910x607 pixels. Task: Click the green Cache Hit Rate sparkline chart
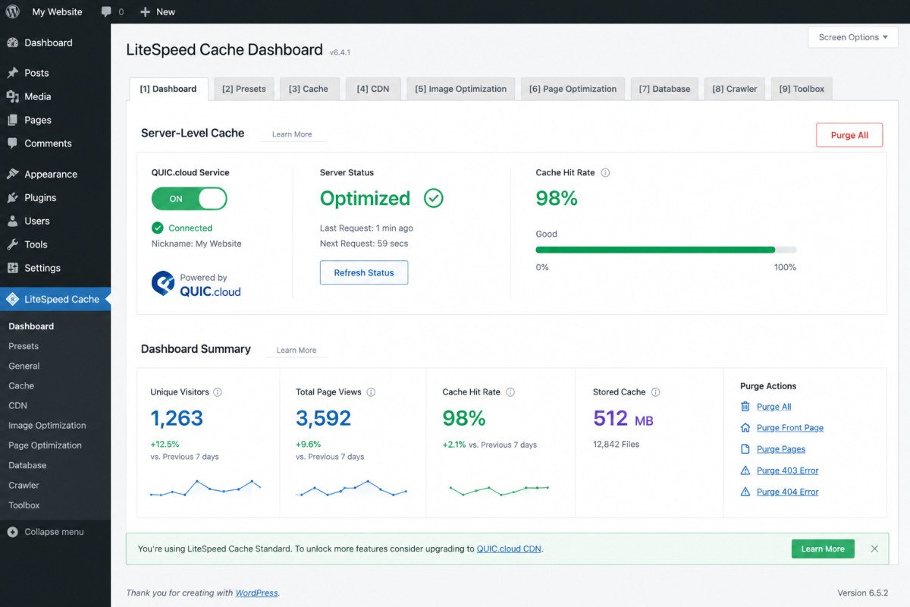(499, 490)
